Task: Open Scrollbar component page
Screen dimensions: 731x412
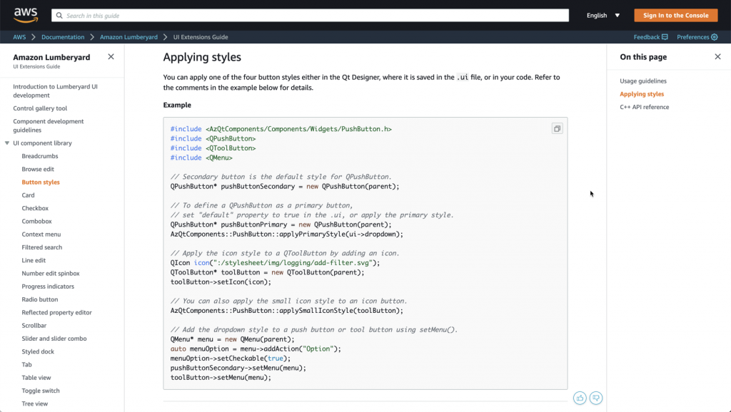Action: click(34, 326)
